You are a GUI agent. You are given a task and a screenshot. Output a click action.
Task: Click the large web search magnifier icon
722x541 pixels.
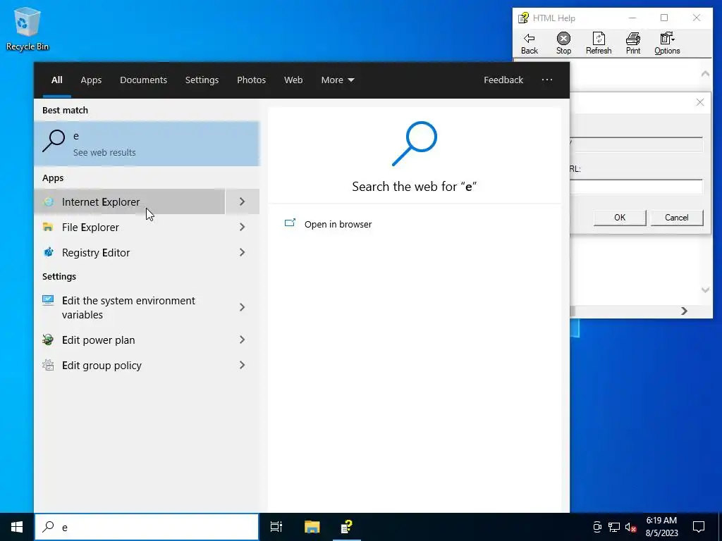[414, 144]
